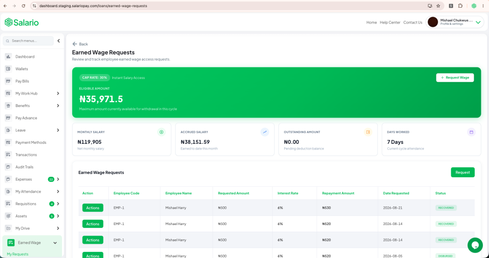Expand the Benefits submenu chevron
The image size is (489, 258).
click(58, 106)
